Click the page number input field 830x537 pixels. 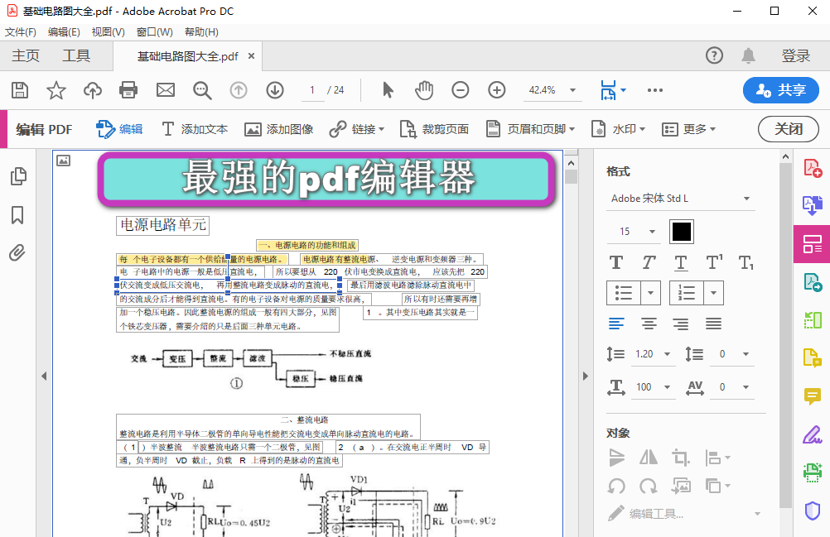pos(312,90)
